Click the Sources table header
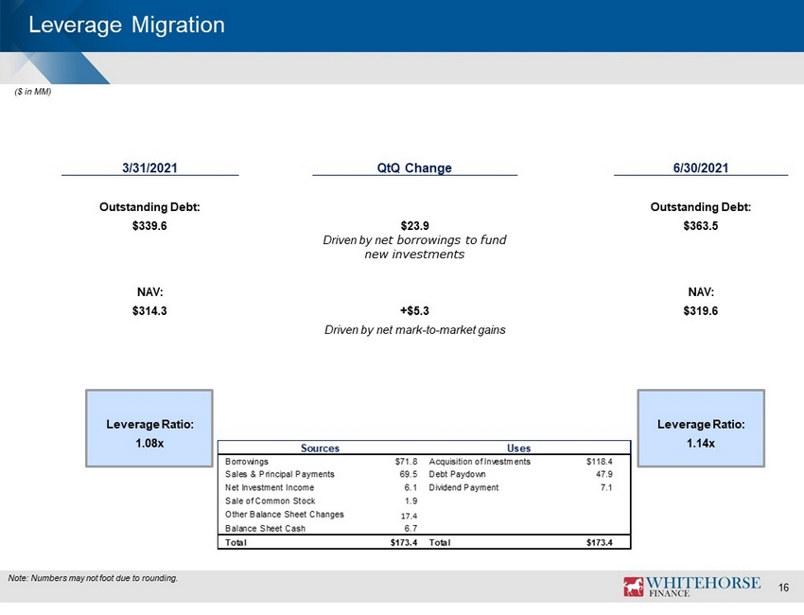Viewport: 804px width, 615px height. (320, 448)
